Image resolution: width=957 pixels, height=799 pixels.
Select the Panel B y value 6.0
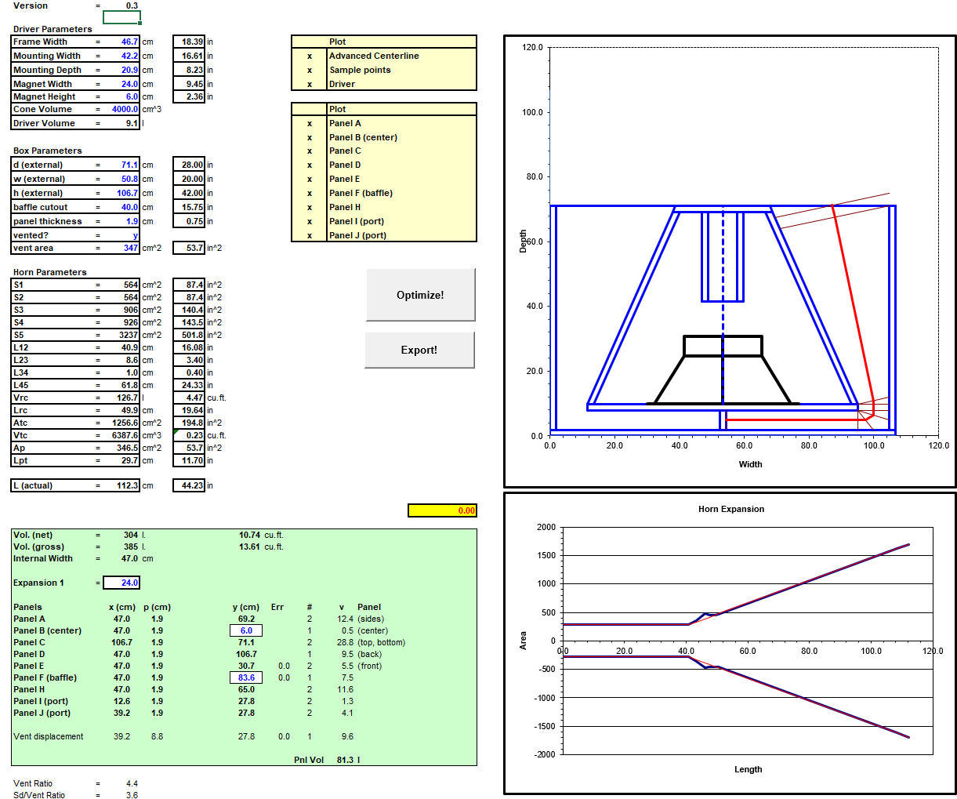point(246,630)
